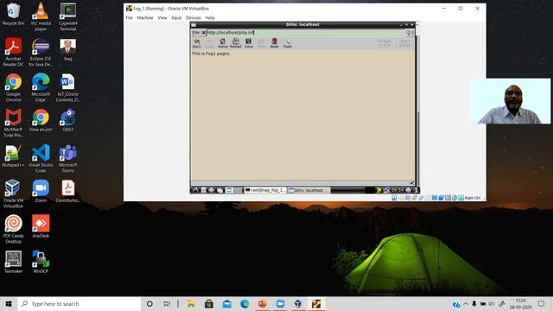Click the greyed Stop button in Dillo
The image size is (553, 311).
[261, 43]
